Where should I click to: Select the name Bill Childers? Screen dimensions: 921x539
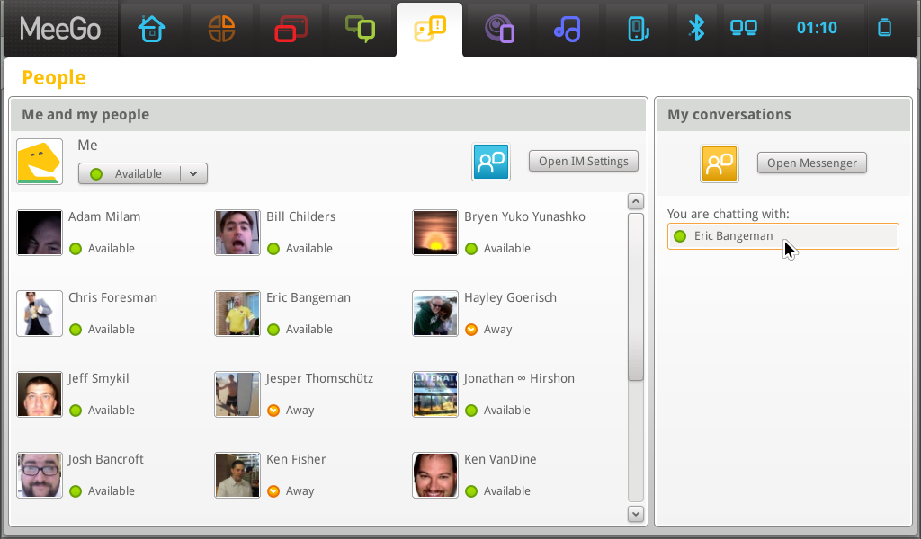[x=300, y=216]
